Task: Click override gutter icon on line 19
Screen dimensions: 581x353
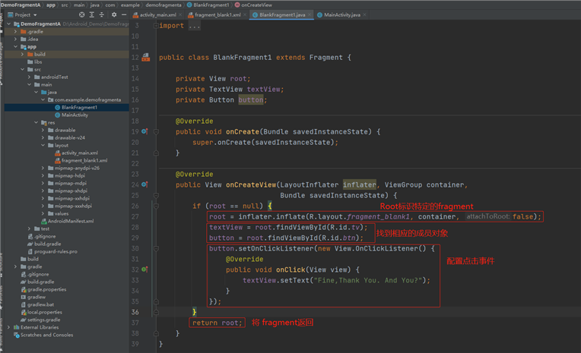Action: coord(144,131)
